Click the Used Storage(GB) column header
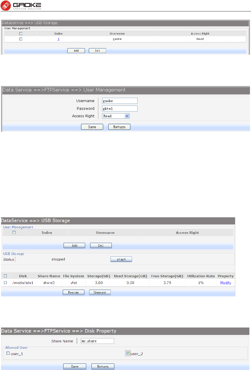 [130, 276]
